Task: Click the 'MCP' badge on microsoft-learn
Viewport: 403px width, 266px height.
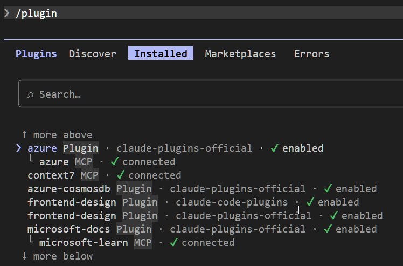Action: coord(143,243)
